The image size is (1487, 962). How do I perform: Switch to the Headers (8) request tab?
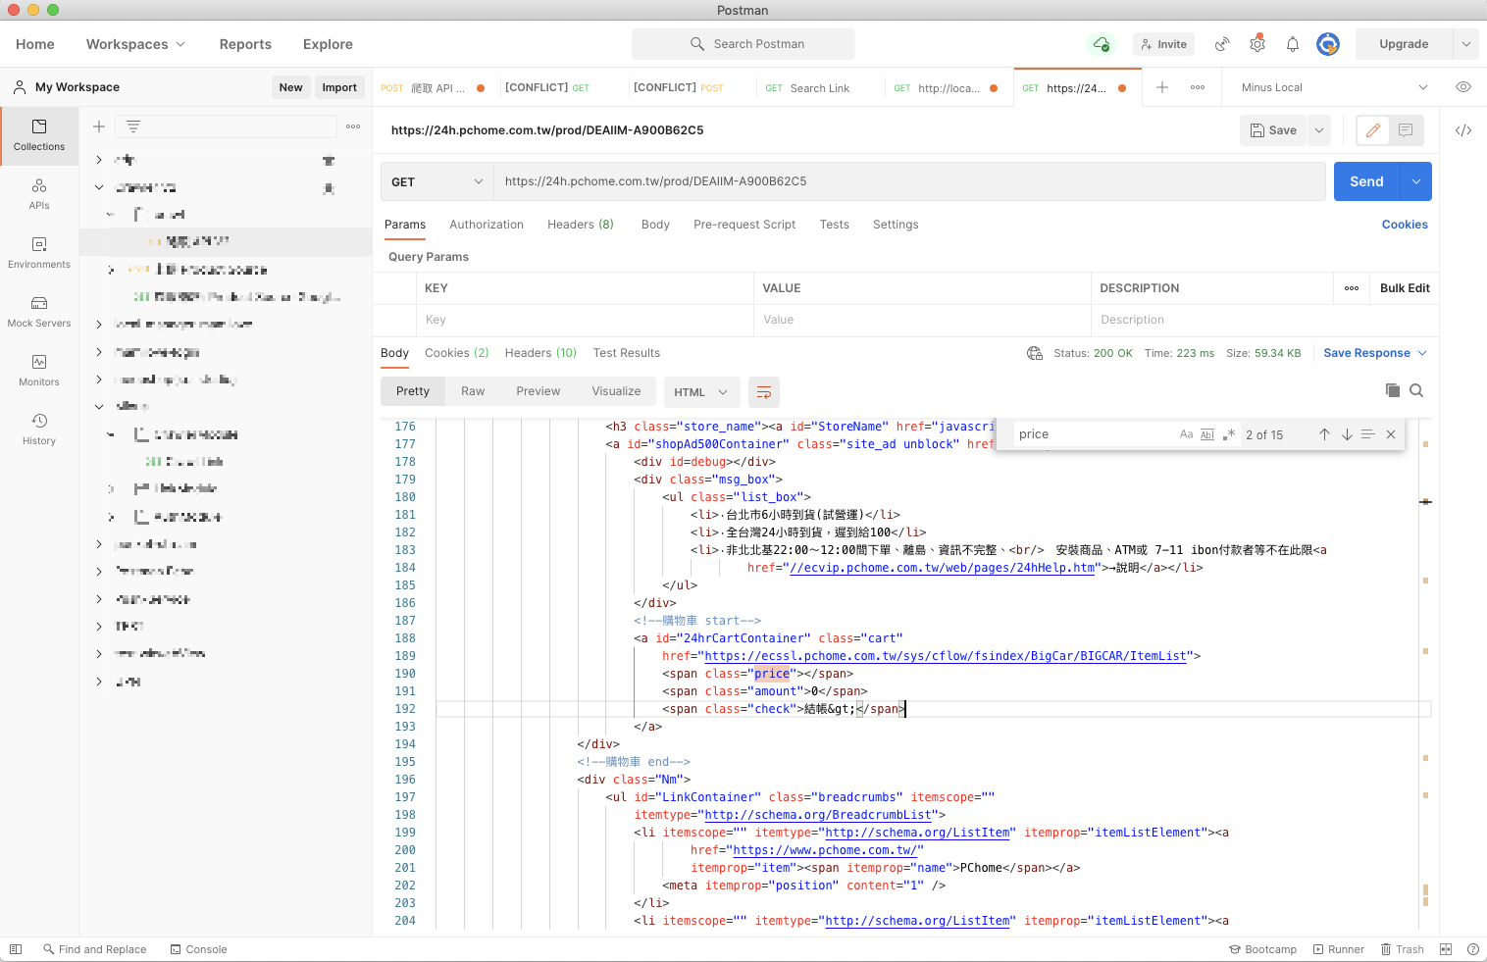click(581, 225)
